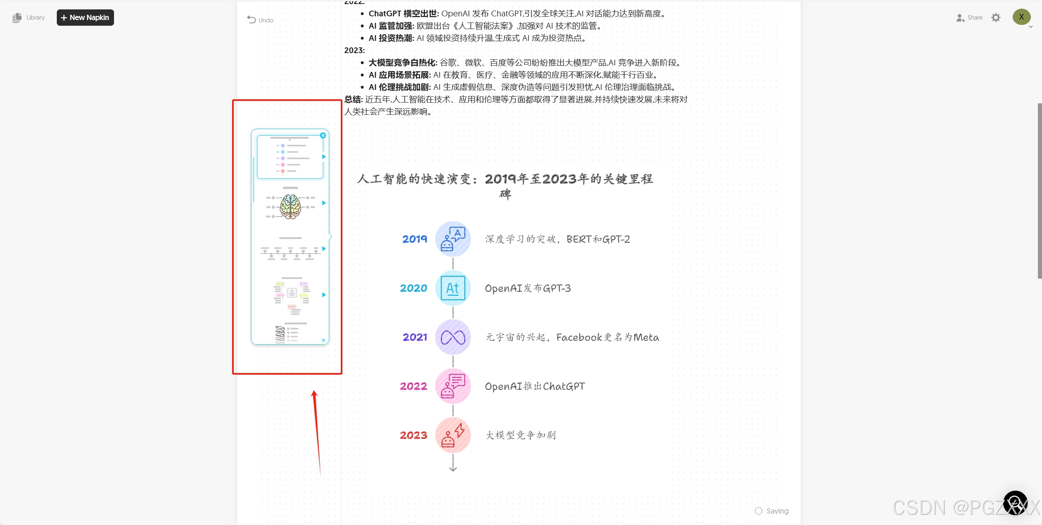The width and height of the screenshot is (1042, 525).
Task: Click the '2023:' heading in document
Action: tap(354, 50)
